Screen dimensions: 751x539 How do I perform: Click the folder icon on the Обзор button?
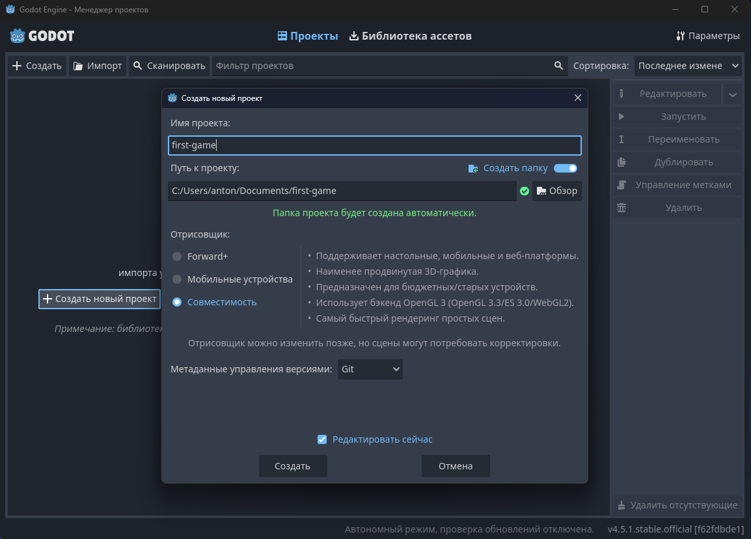point(541,191)
